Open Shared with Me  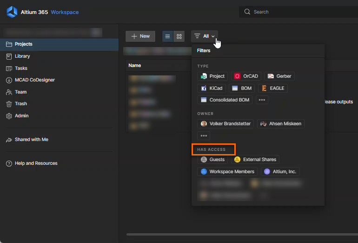pos(60,140)
